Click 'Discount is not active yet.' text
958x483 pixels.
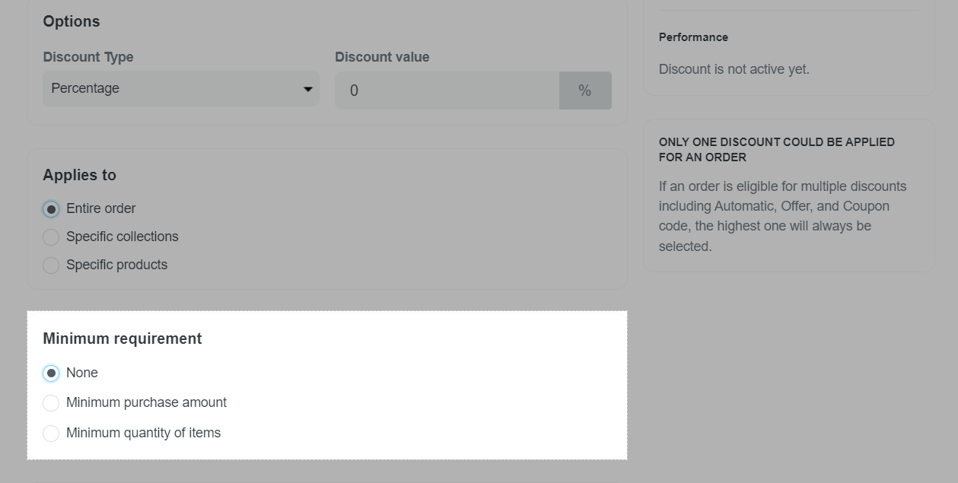[x=734, y=69]
